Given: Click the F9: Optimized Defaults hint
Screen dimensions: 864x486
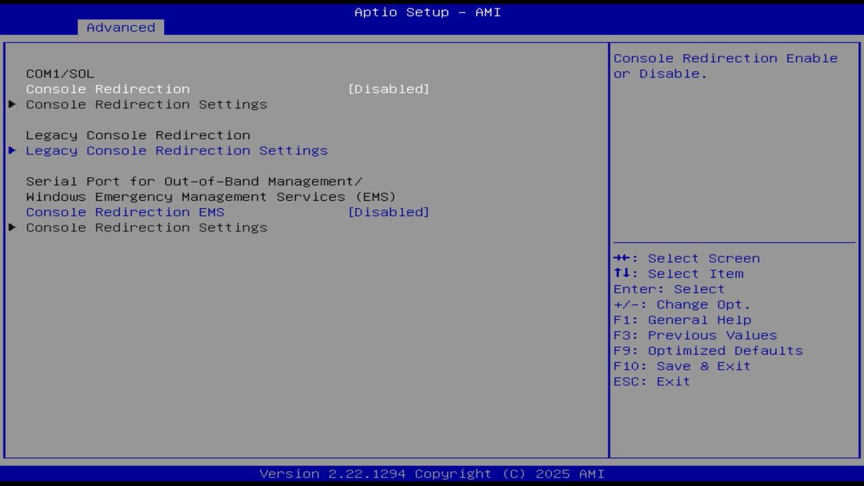Looking at the screenshot, I should coord(707,350).
